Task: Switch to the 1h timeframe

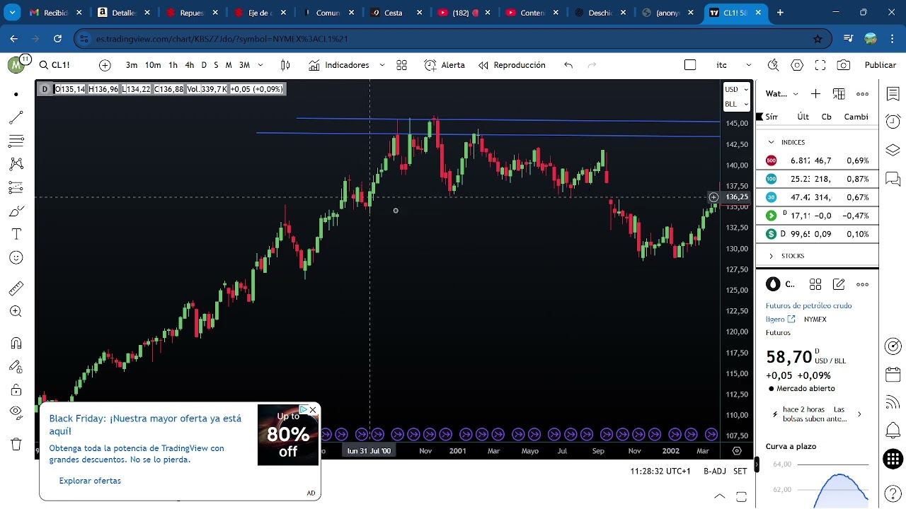Action: tap(173, 65)
